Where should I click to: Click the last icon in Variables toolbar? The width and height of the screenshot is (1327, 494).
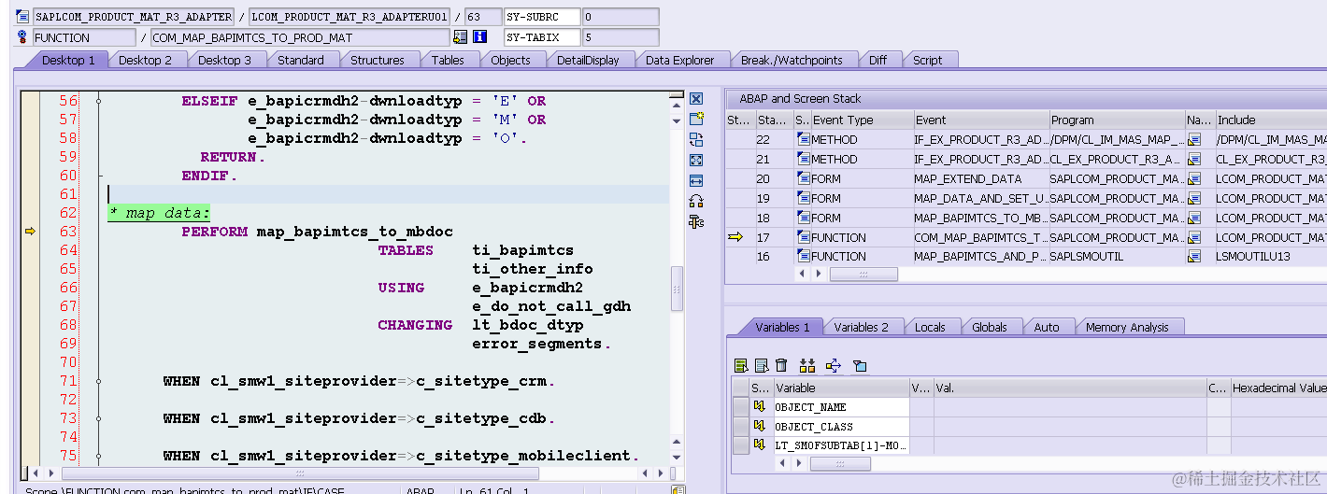point(861,365)
